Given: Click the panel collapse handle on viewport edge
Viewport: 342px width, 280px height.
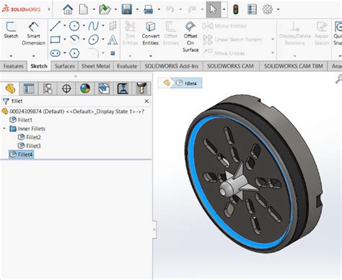Looking at the screenshot, I should [x=154, y=230].
